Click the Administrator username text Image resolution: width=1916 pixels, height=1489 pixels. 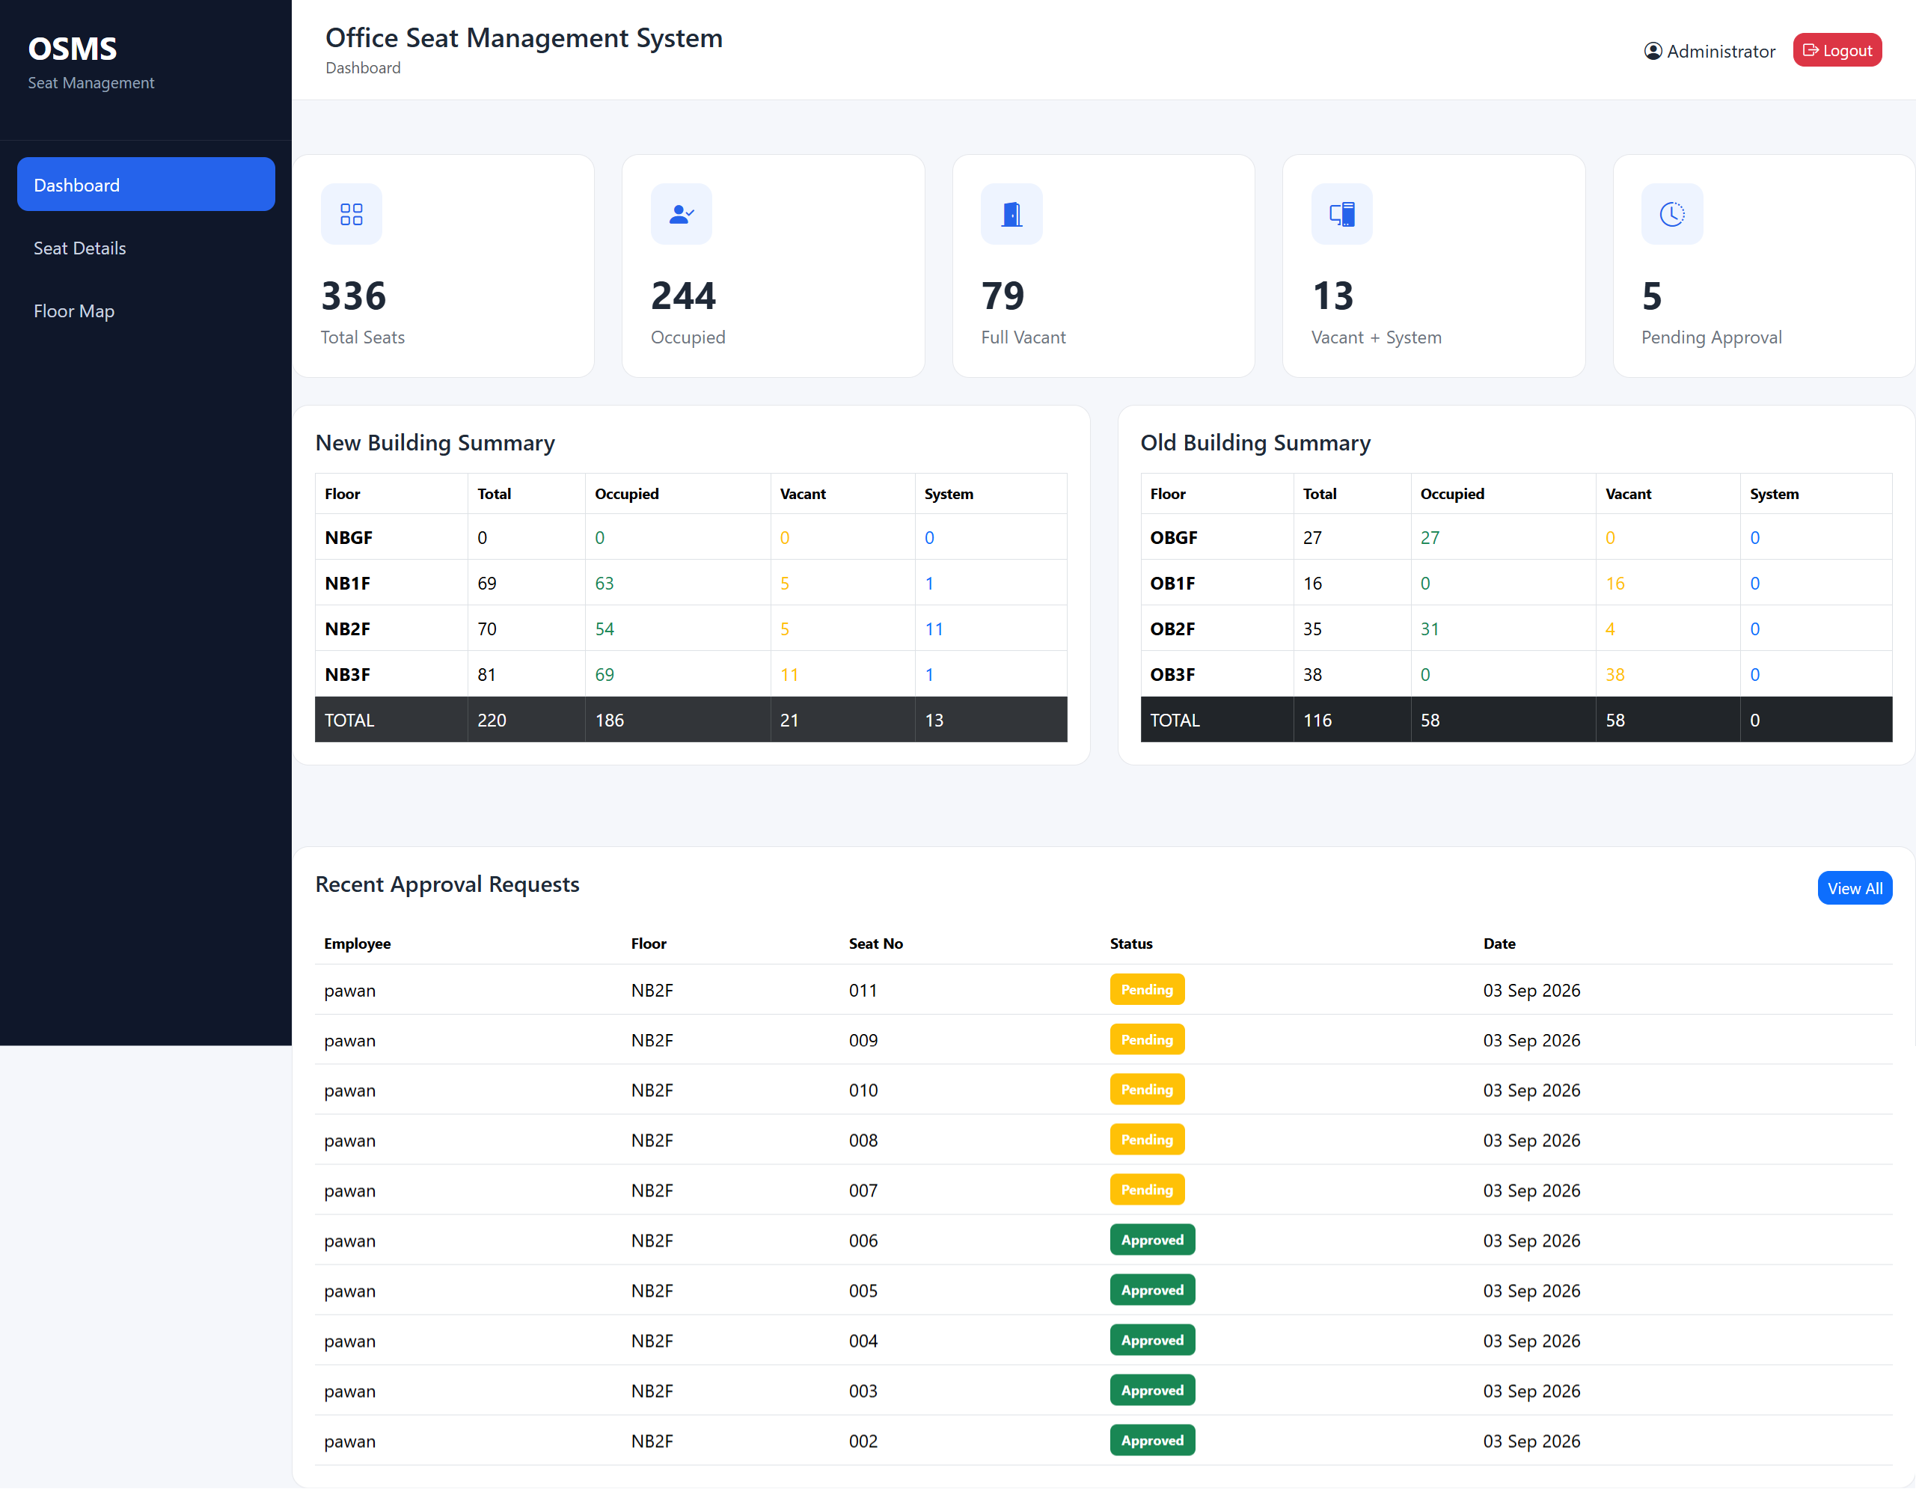click(x=1721, y=51)
